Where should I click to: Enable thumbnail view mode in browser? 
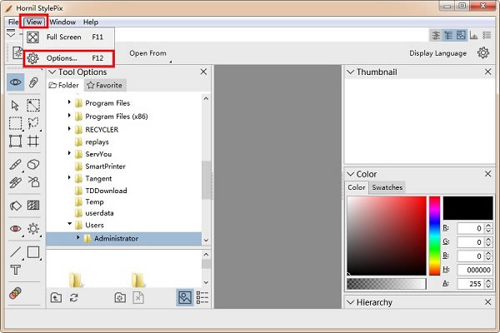pyautogui.click(x=185, y=297)
